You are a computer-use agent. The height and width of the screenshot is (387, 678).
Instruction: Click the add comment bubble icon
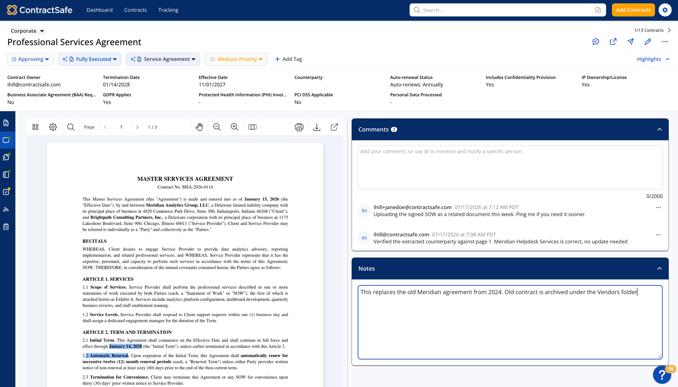[x=596, y=42]
